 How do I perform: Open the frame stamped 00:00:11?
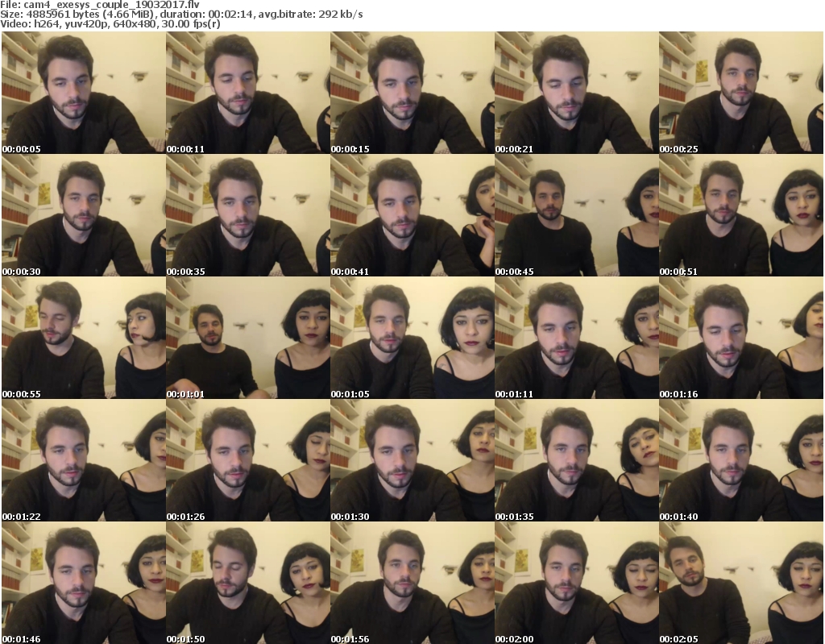[248, 93]
